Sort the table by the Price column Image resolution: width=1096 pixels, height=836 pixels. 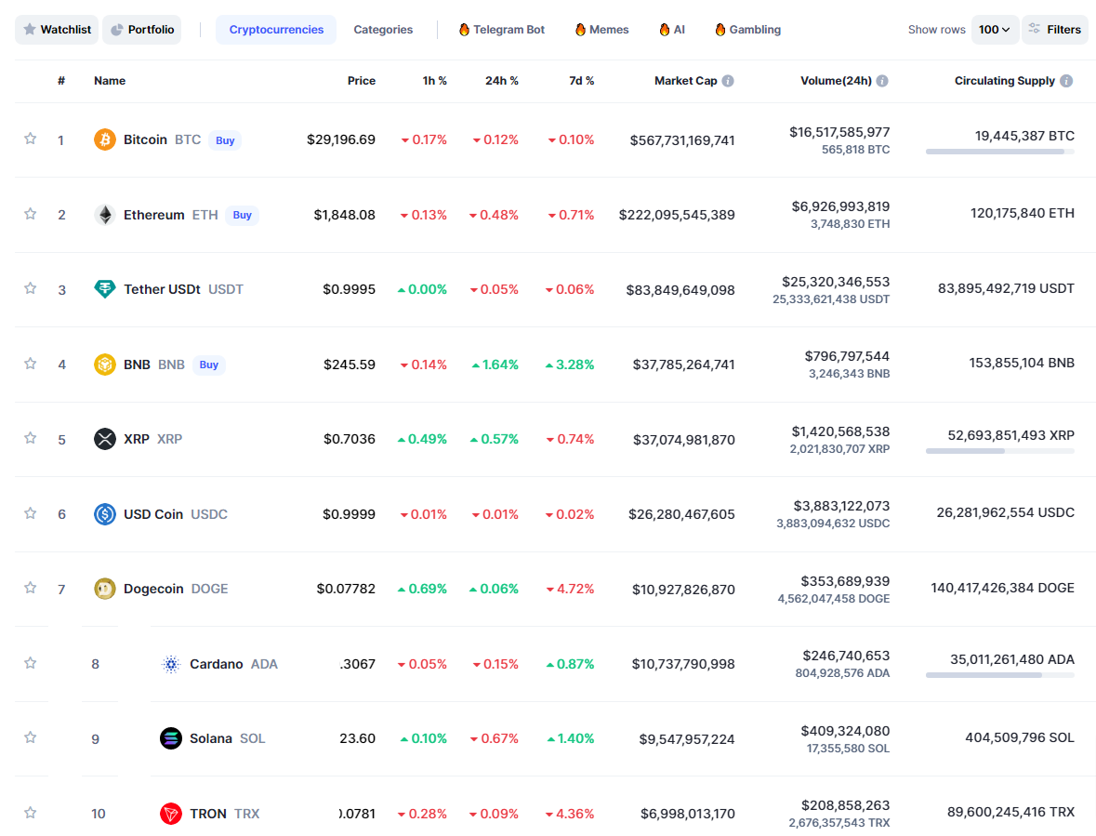coord(361,81)
